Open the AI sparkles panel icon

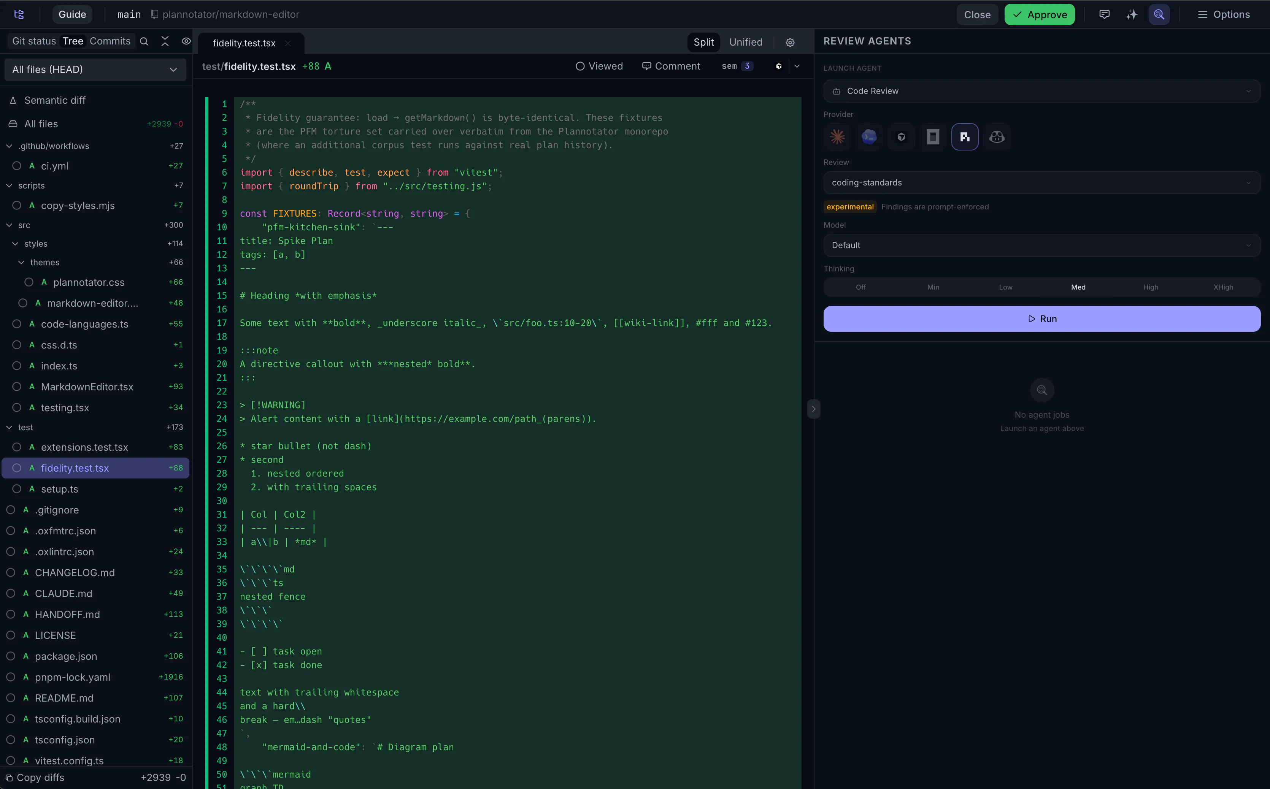pyautogui.click(x=1132, y=14)
